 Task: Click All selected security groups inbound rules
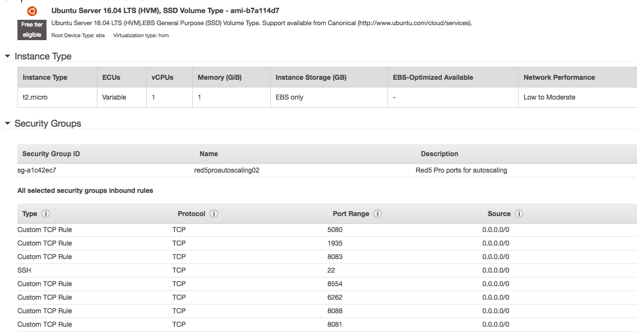point(85,190)
